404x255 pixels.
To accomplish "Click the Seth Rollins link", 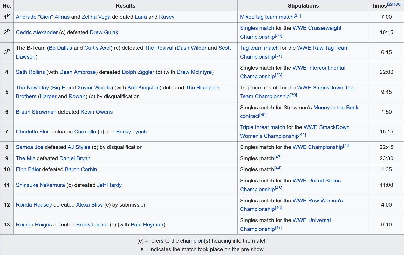I will (30, 72).
